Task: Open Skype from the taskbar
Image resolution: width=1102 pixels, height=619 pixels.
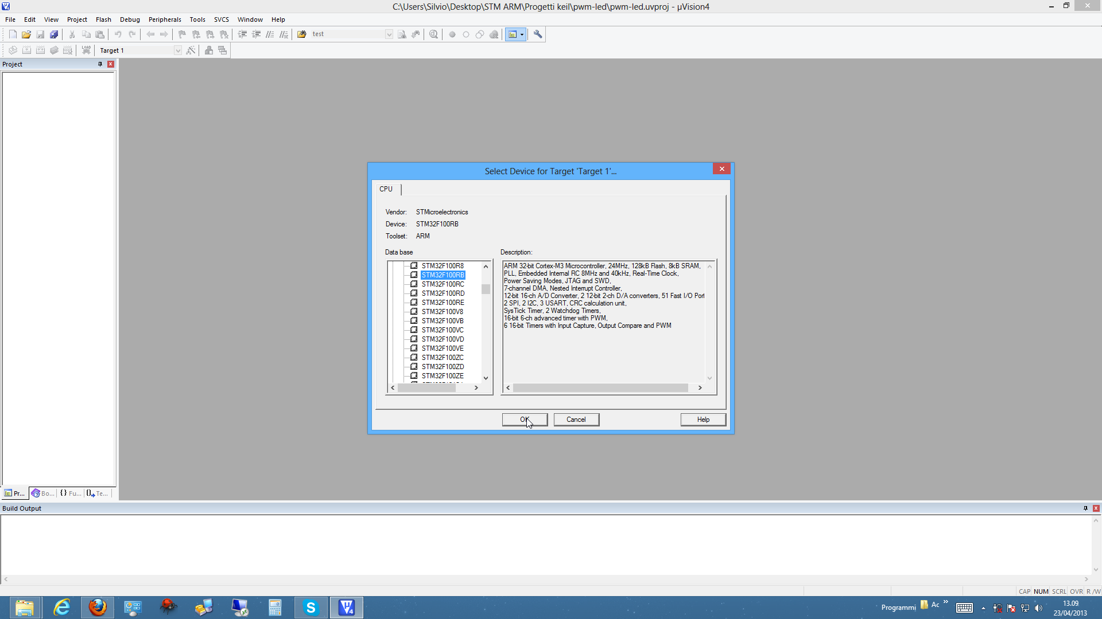Action: click(x=311, y=608)
